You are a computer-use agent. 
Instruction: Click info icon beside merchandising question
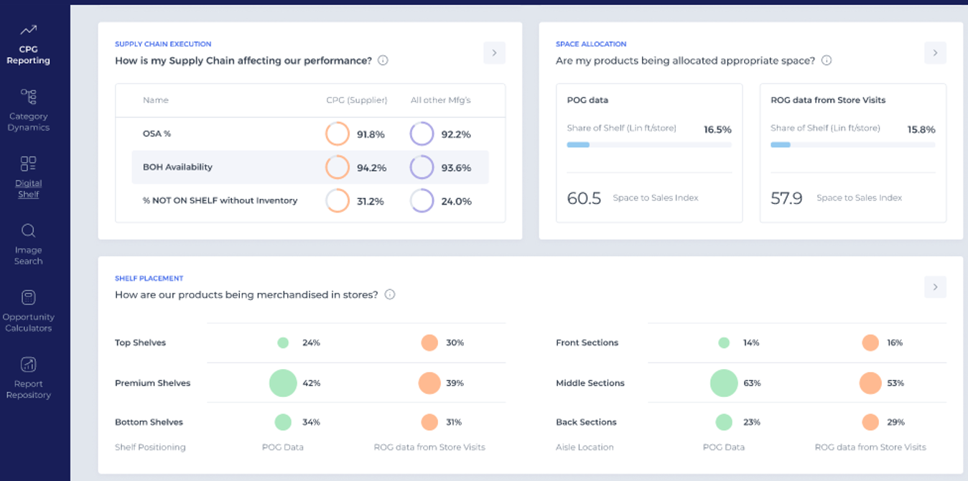coord(390,294)
